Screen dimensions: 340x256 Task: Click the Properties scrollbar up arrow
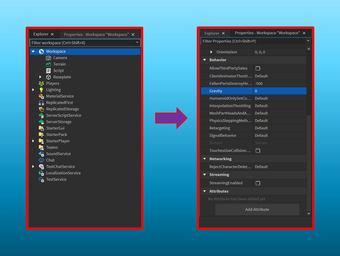pyautogui.click(x=309, y=49)
